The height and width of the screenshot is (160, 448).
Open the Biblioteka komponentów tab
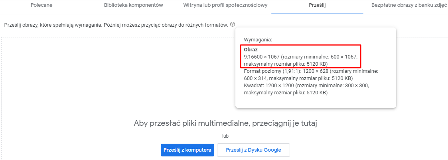point(133,5)
